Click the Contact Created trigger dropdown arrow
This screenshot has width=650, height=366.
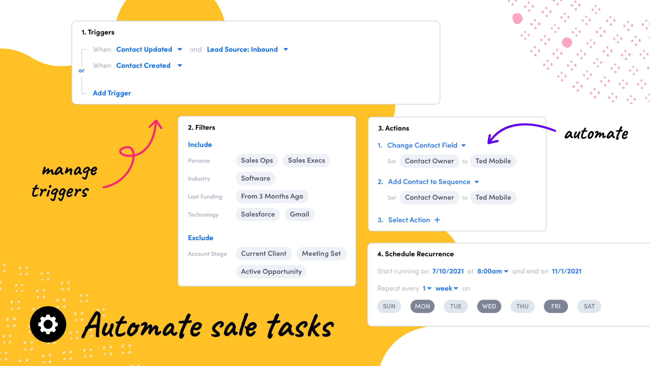click(x=180, y=65)
